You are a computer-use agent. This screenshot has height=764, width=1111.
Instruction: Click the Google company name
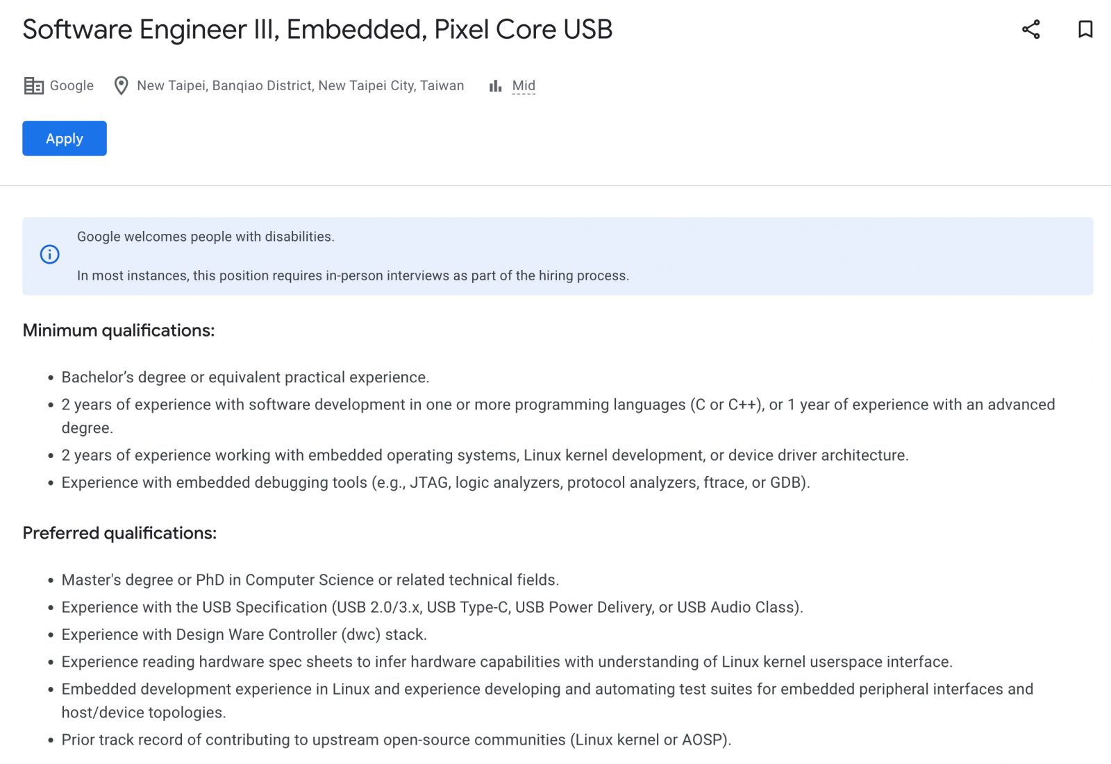click(x=72, y=85)
